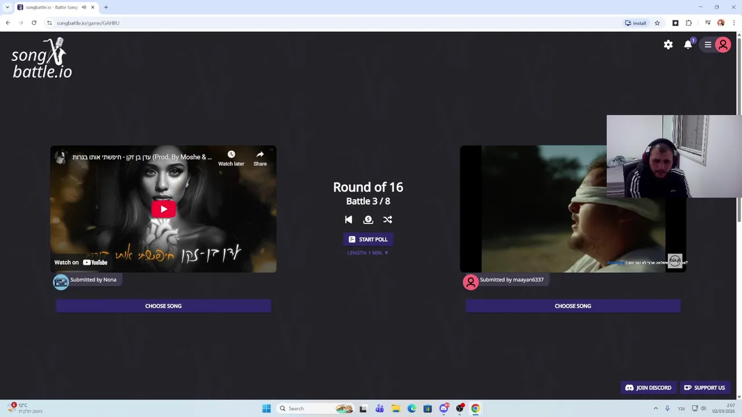Open the browser extensions puzzle icon
The image size is (742, 417).
click(689, 23)
